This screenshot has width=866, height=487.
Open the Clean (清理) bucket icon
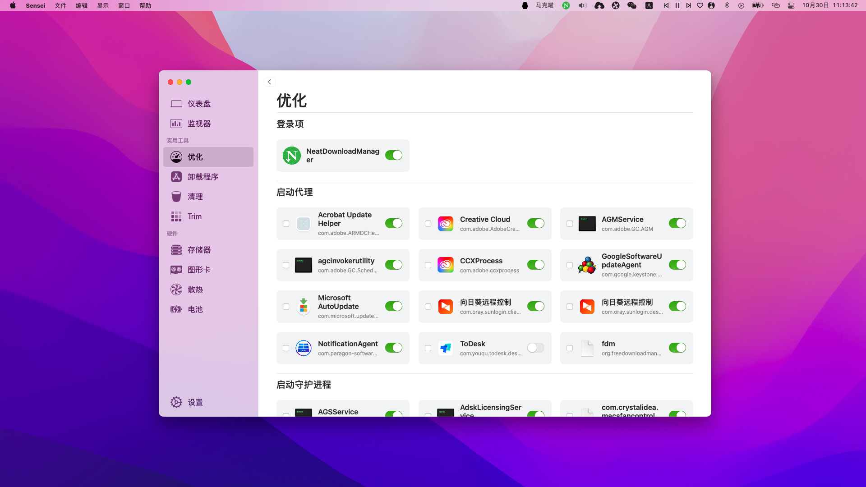176,197
